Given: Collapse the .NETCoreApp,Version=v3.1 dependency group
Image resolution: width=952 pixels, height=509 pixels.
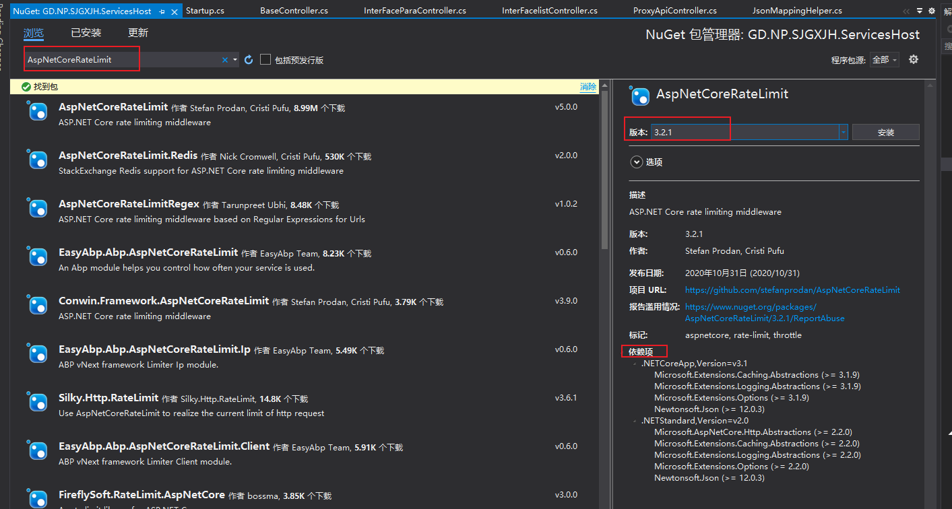Looking at the screenshot, I should [x=635, y=364].
